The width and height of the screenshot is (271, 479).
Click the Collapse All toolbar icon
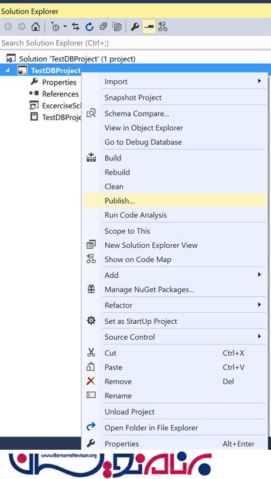pos(104,27)
